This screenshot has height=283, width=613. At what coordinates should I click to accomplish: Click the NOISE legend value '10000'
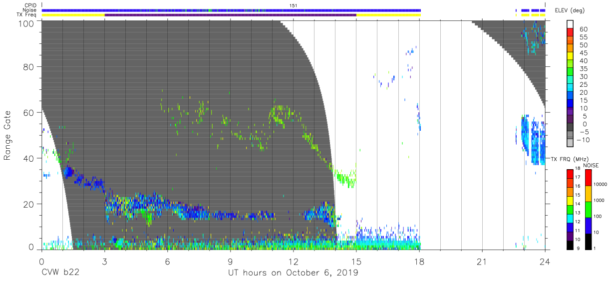[601, 184]
